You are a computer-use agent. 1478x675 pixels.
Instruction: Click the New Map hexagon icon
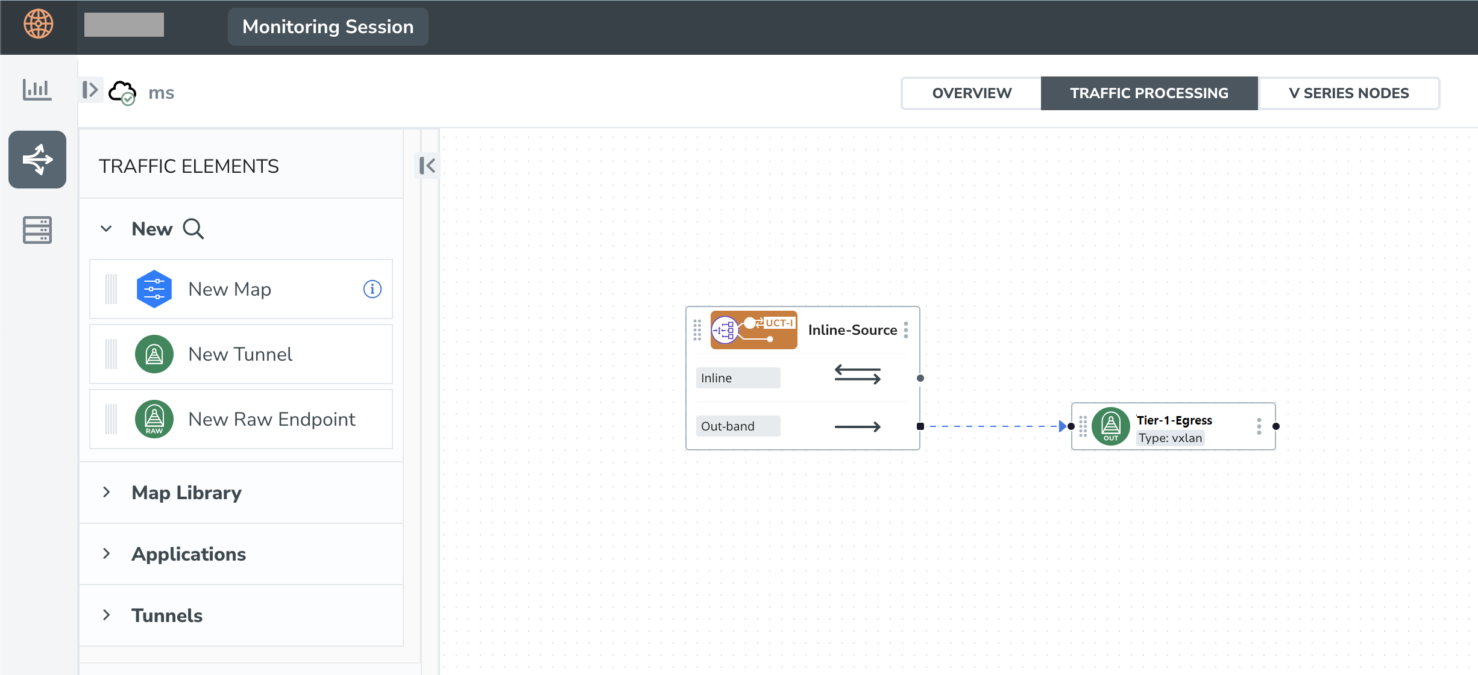pyautogui.click(x=154, y=289)
